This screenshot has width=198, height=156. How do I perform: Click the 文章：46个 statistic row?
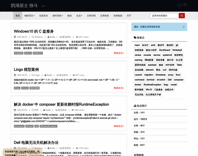(x=159, y=126)
